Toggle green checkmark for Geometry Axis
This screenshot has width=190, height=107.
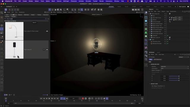point(168,42)
